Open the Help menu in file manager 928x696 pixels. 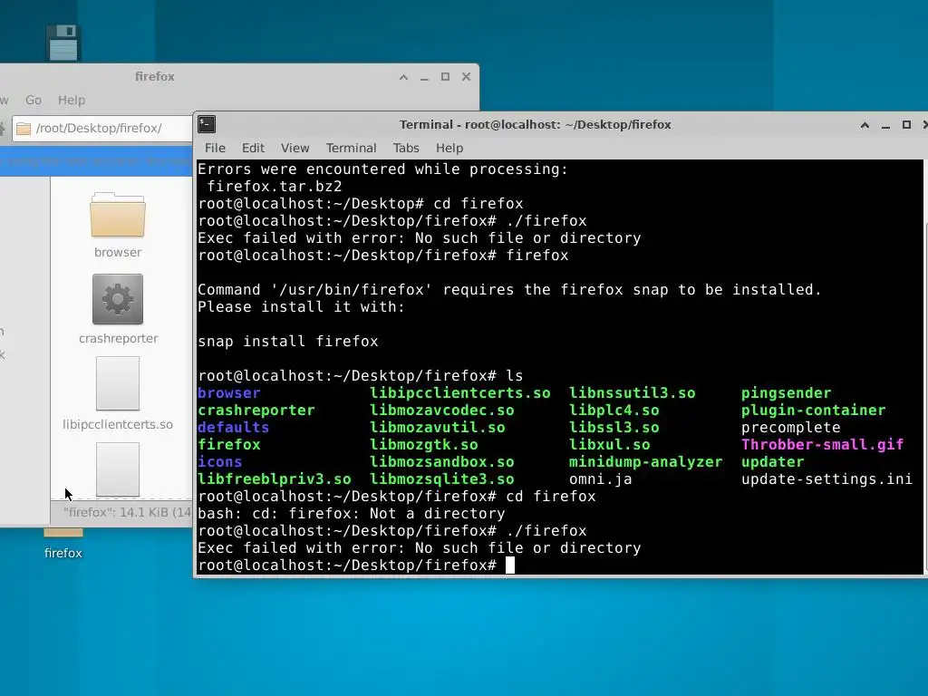(72, 100)
